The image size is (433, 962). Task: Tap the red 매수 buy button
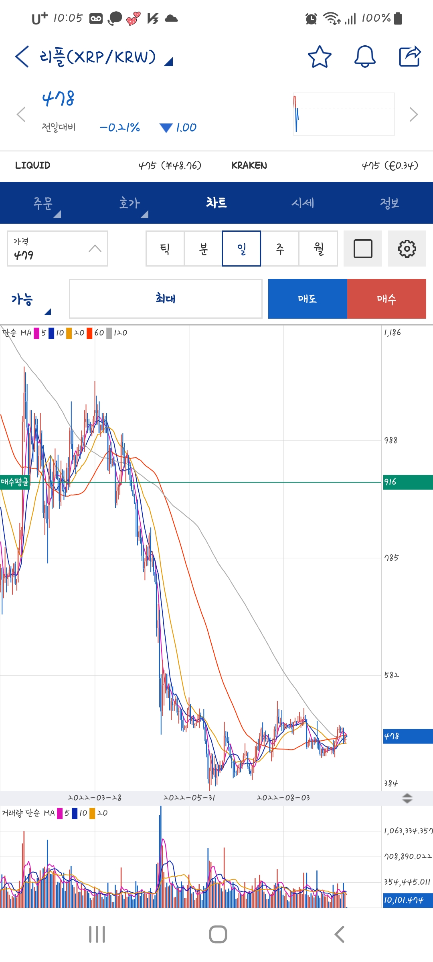coord(386,299)
